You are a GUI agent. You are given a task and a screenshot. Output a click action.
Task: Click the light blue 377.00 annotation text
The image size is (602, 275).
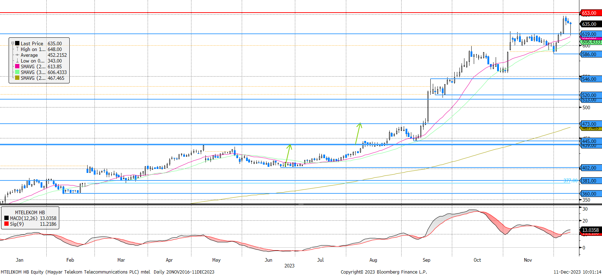570,180
